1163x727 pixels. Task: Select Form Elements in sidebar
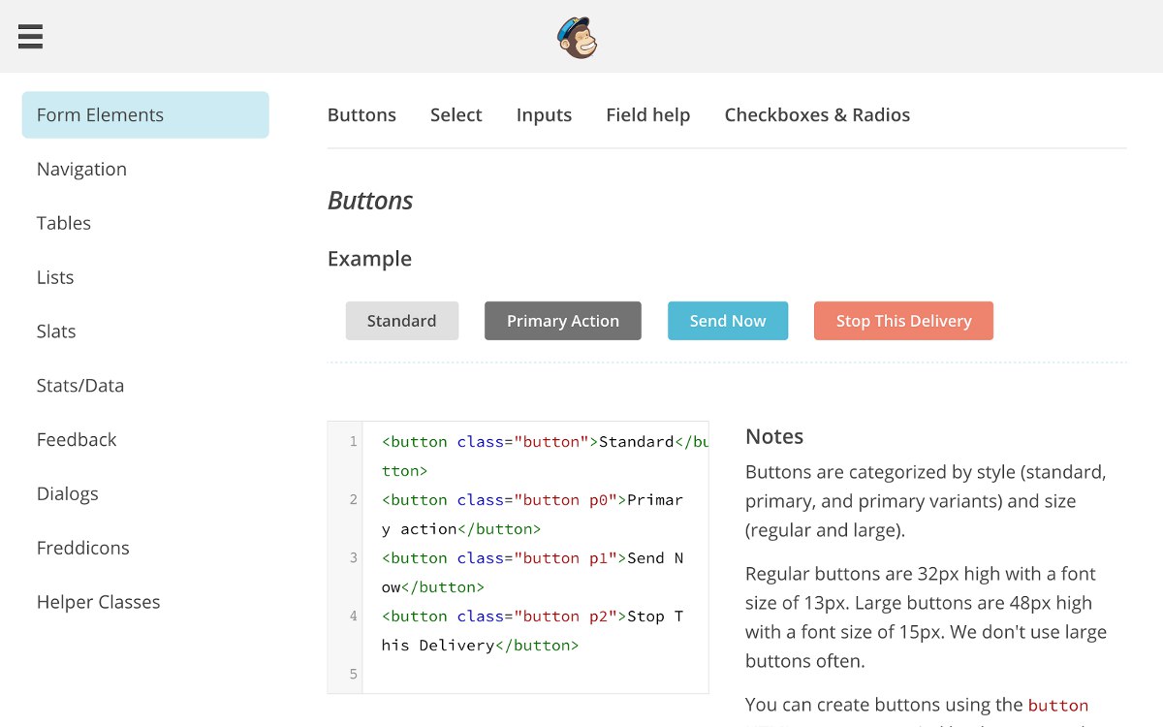click(145, 115)
